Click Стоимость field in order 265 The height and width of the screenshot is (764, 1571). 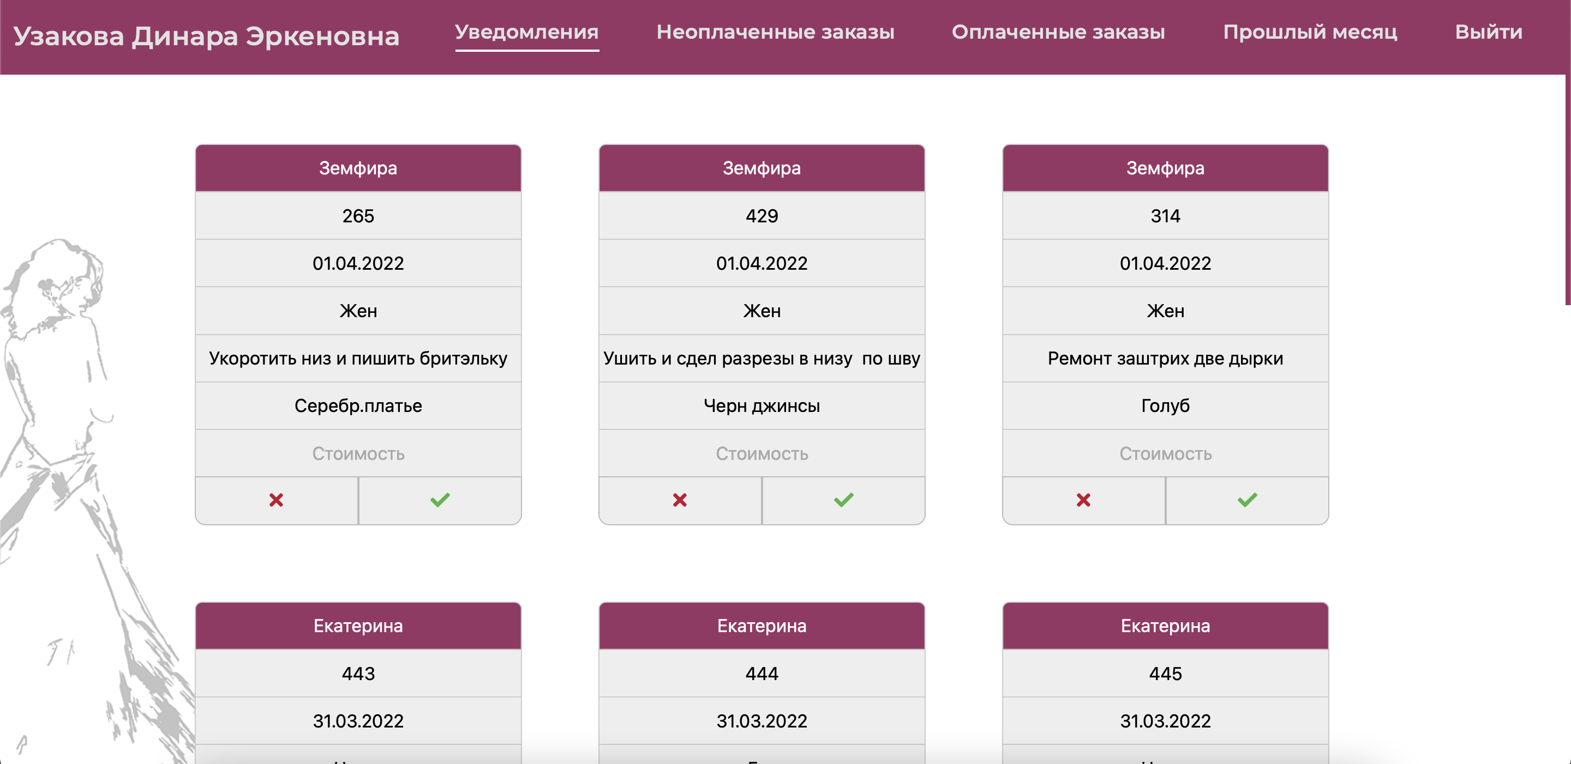358,453
